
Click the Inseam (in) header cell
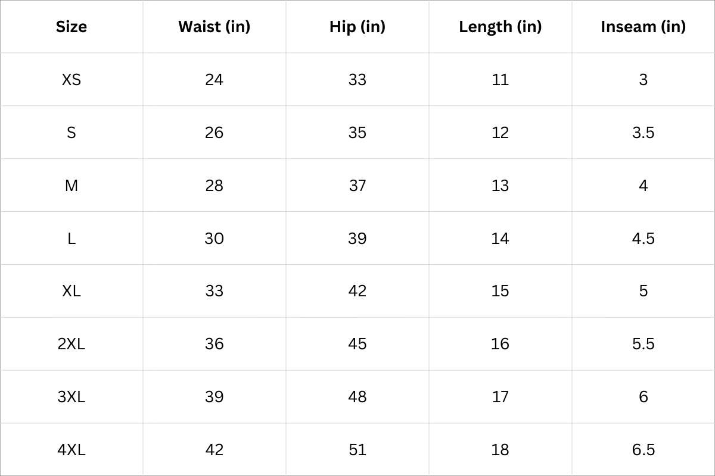click(x=643, y=27)
